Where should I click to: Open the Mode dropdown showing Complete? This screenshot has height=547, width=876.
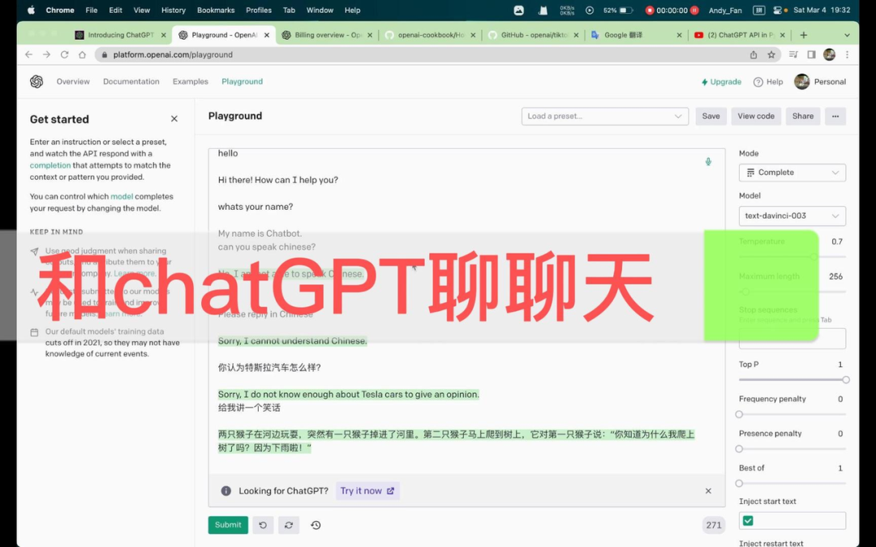point(792,173)
